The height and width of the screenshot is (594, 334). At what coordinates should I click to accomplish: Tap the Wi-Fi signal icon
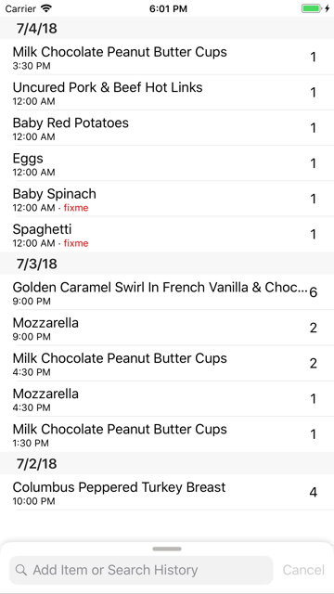pyautogui.click(x=46, y=8)
